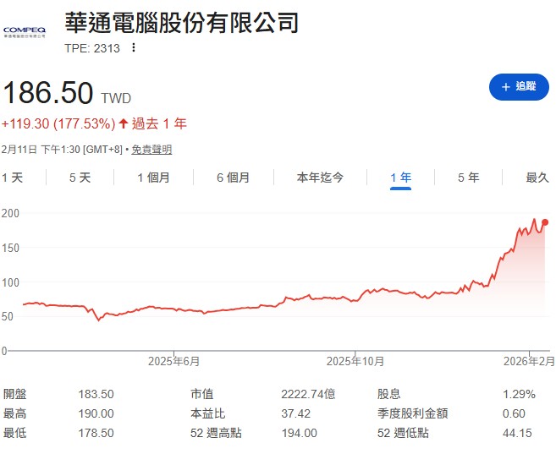Click the 追蹤 follow button

519,87
